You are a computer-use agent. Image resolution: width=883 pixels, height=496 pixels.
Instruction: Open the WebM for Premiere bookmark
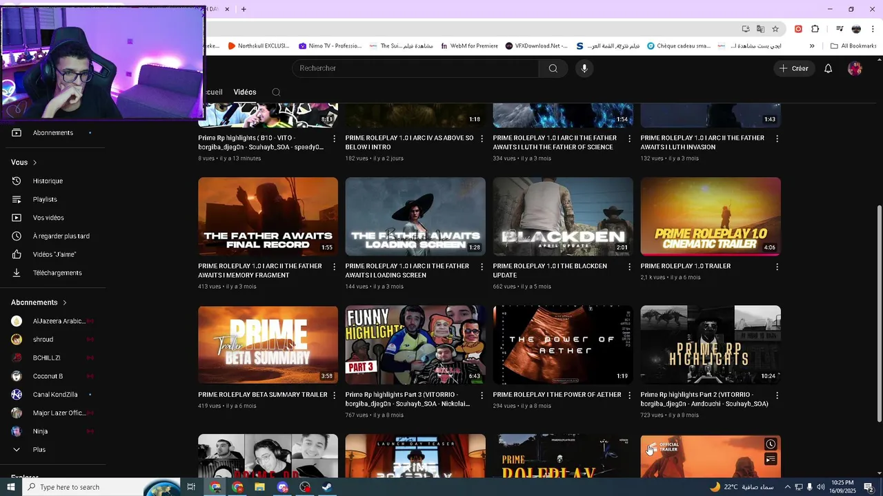469,46
